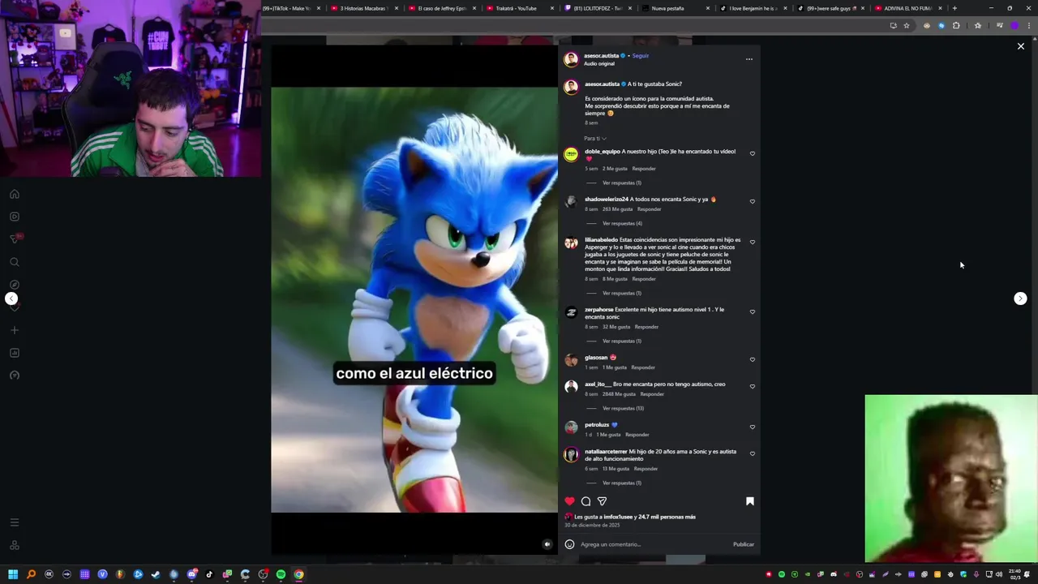Viewport: 1038px width, 584px height.
Task: Expand the 13 replies under axel_ito__
Action: pyautogui.click(x=623, y=408)
